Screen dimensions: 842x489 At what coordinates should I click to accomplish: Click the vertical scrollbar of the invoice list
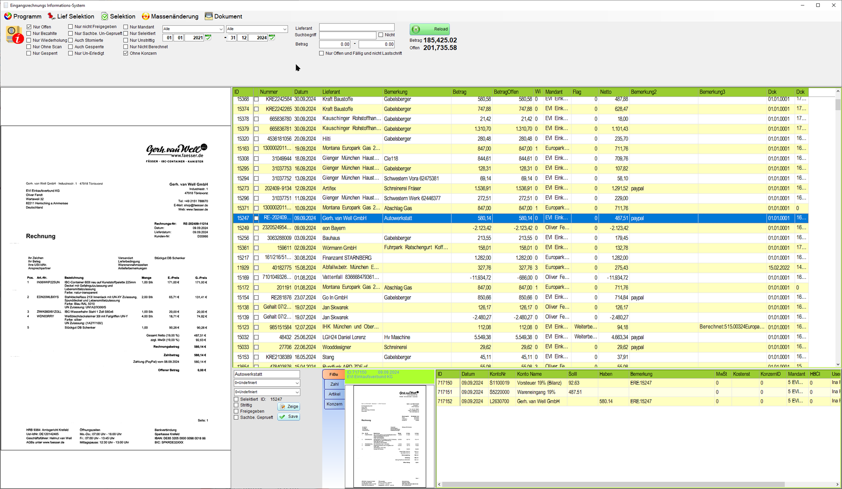coord(838,227)
